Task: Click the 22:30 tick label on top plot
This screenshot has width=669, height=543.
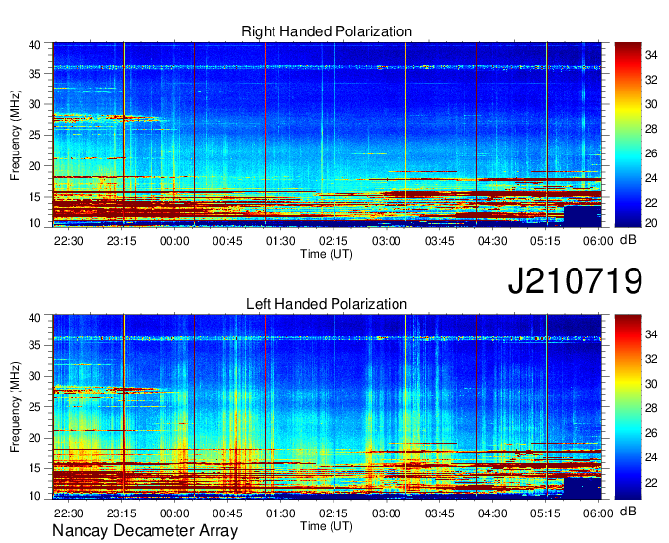Action: click(68, 241)
